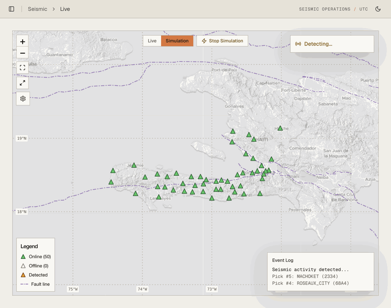Image resolution: width=391 pixels, height=308 pixels.
Task: Click the 75°W longitude label
Action: coord(73,289)
